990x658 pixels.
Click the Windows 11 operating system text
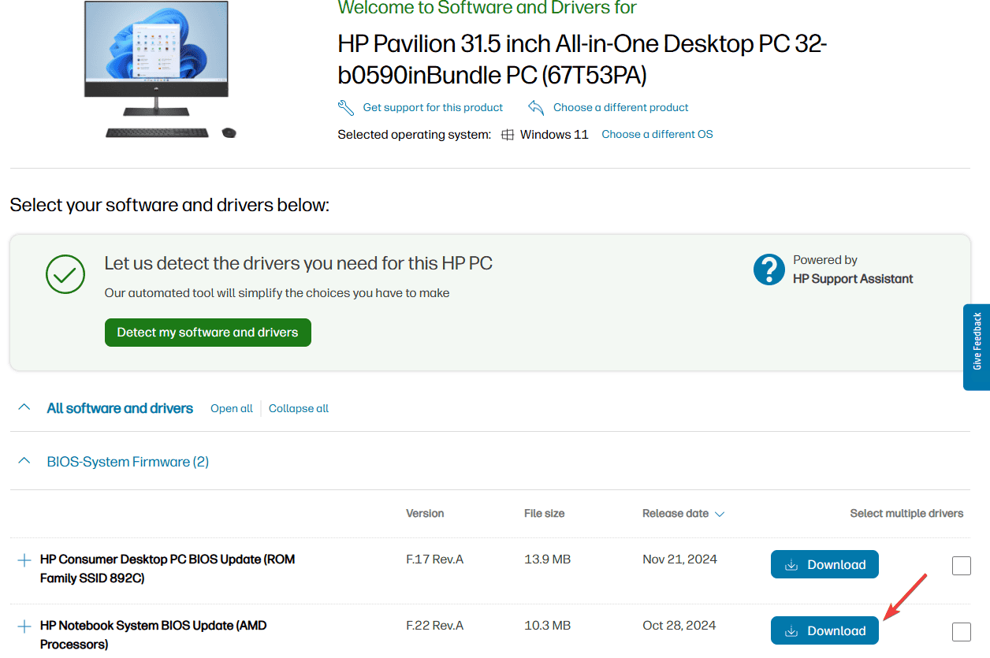click(554, 135)
